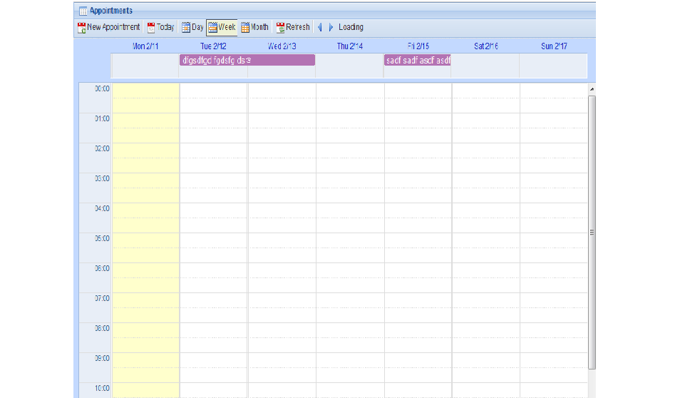Click the Appointments panel title icon
This screenshot has width=695, height=398.
click(x=83, y=11)
